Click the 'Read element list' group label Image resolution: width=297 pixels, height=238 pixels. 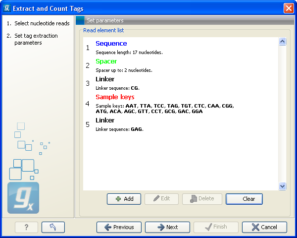point(103,30)
